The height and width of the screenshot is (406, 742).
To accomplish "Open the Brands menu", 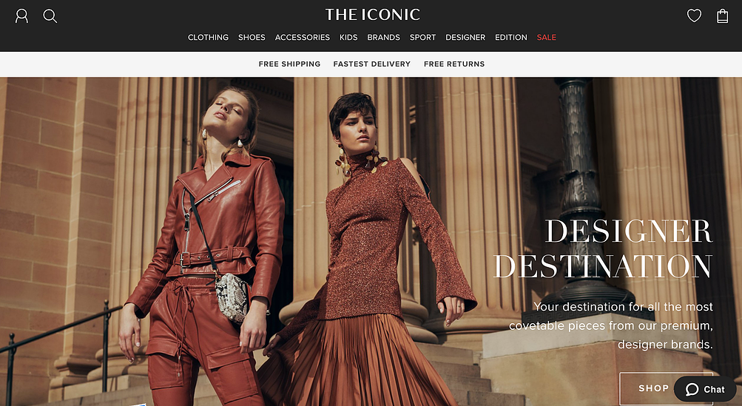I will (384, 38).
